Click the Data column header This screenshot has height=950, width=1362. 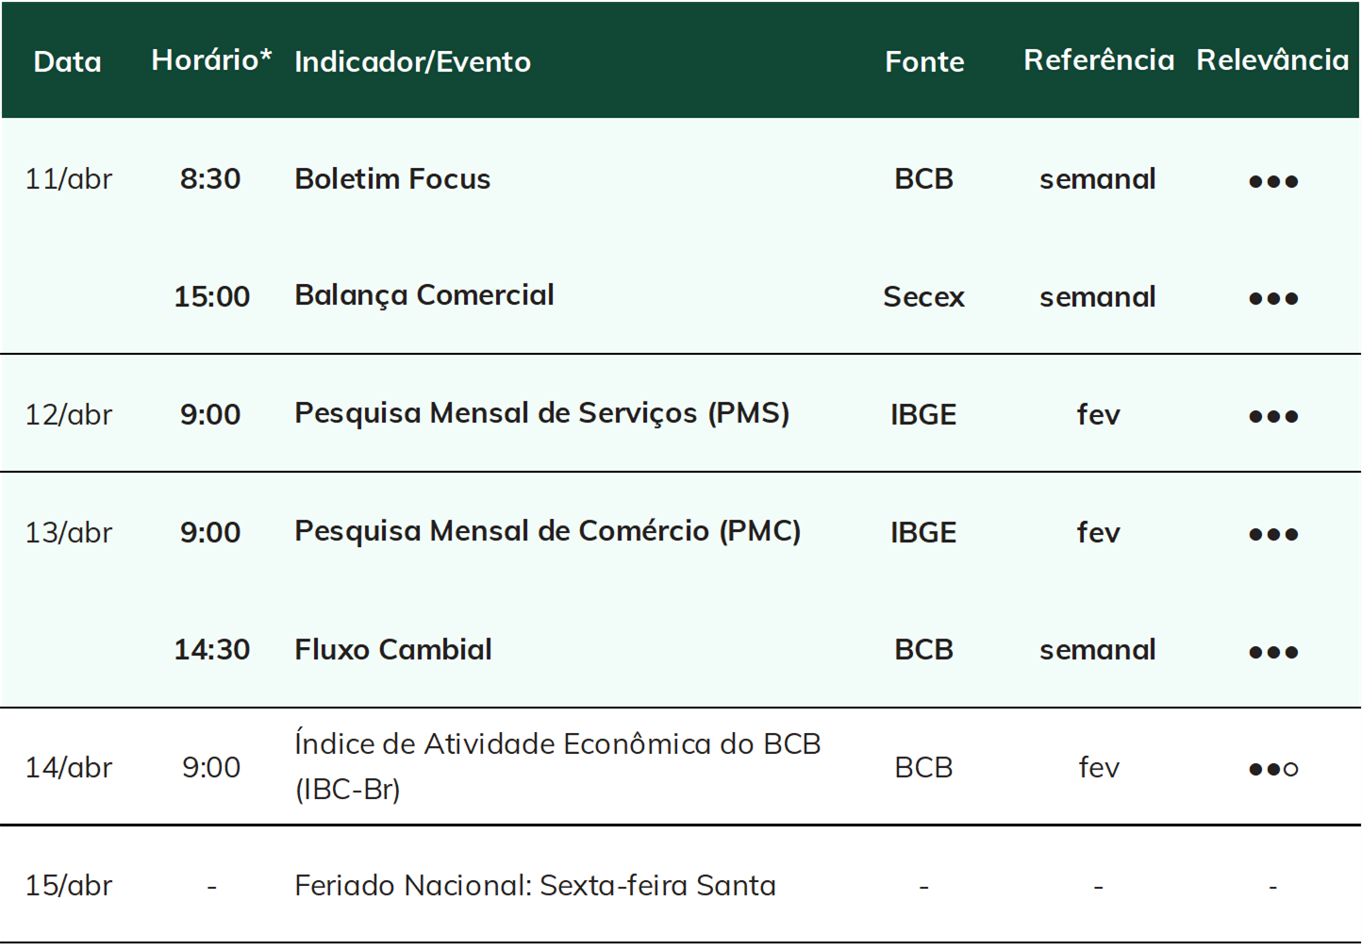tap(67, 62)
